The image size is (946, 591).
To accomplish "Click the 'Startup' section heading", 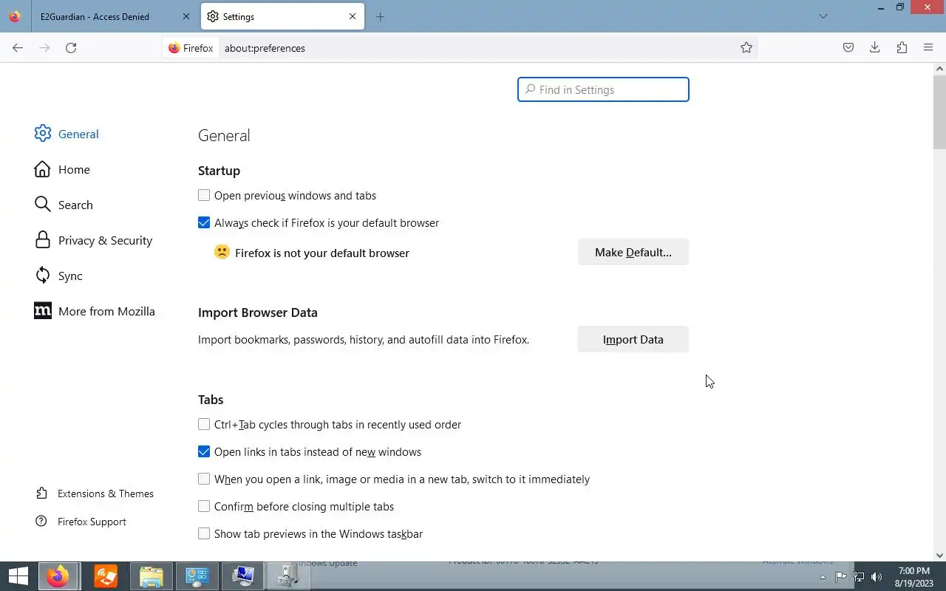I will point(219,171).
